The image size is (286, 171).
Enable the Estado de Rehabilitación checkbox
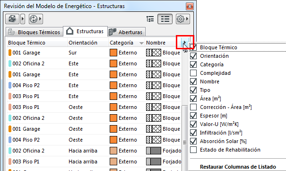[193, 150]
